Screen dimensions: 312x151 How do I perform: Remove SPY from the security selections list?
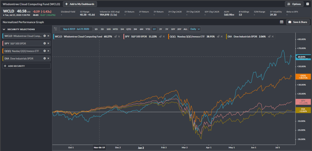(x=48, y=44)
